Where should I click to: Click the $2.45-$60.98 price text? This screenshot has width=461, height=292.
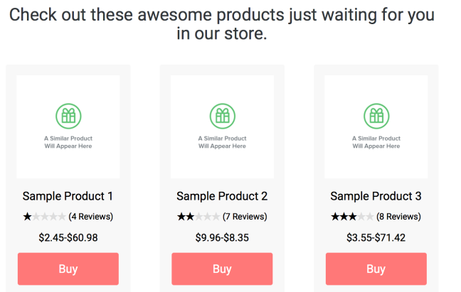tap(68, 237)
